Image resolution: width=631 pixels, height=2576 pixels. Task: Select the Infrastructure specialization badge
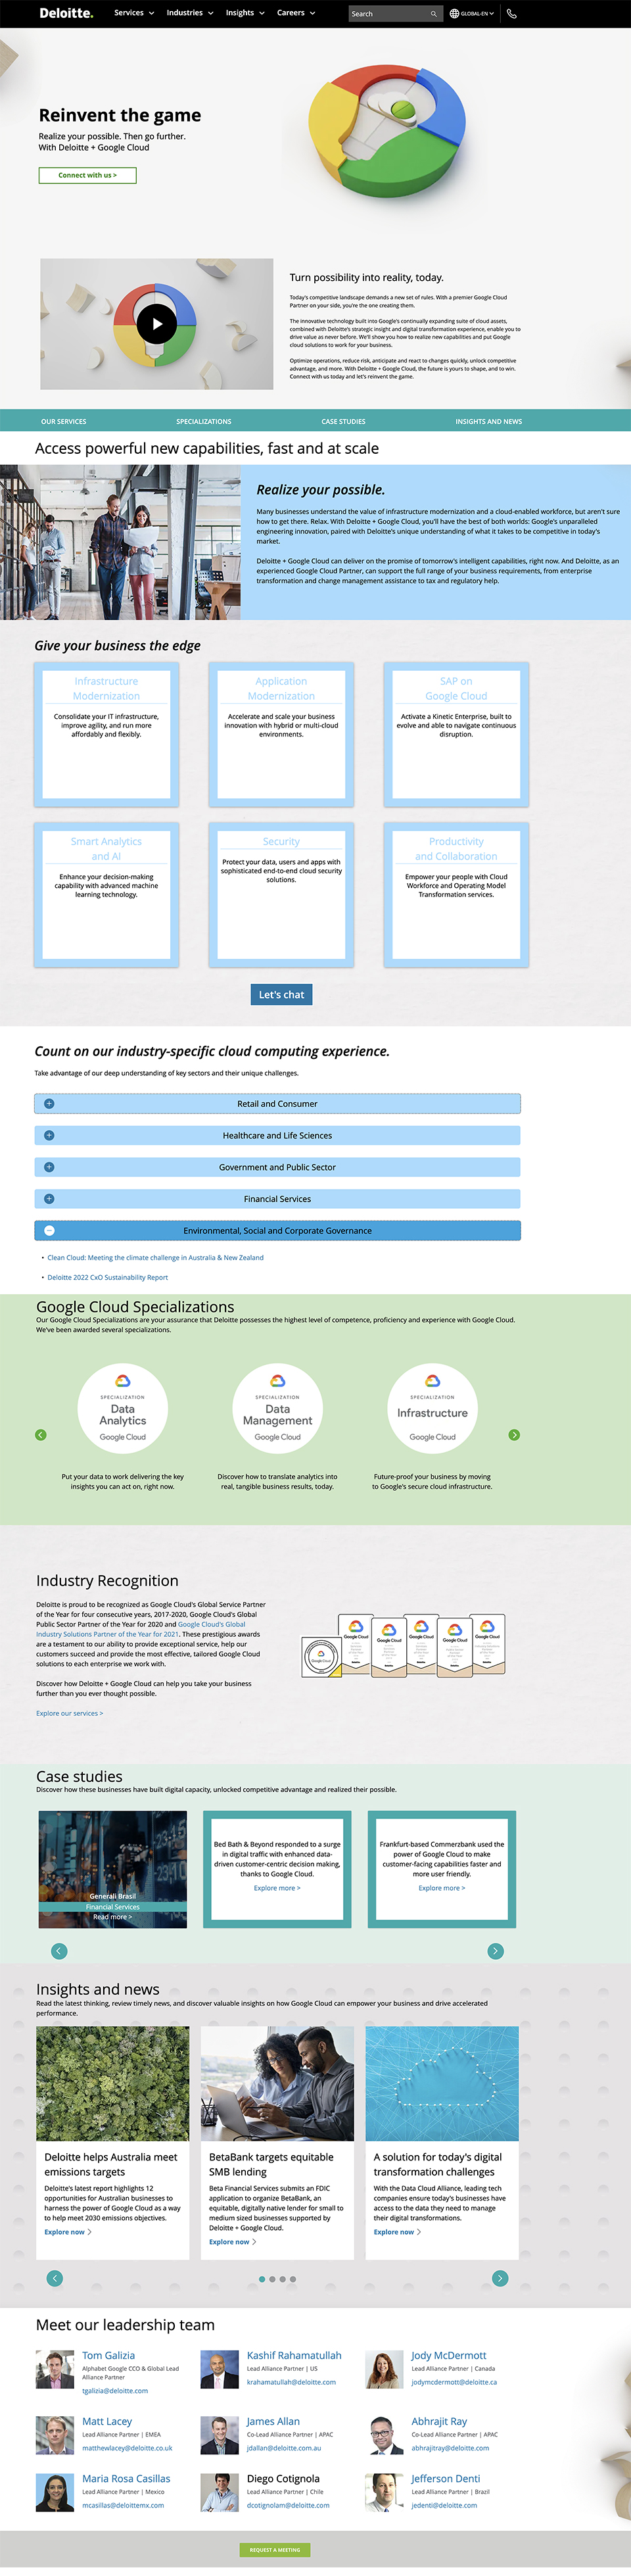pos(432,1408)
